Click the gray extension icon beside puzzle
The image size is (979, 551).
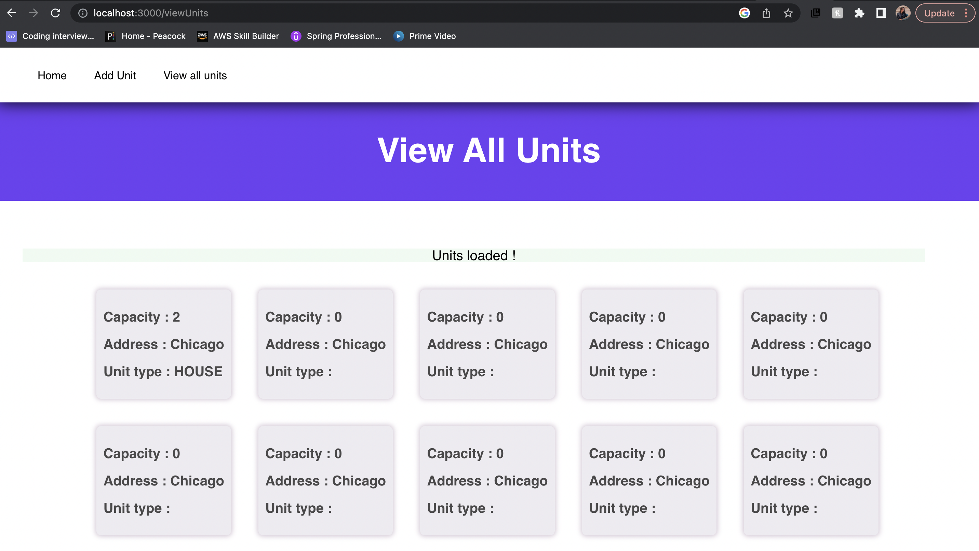pos(837,13)
